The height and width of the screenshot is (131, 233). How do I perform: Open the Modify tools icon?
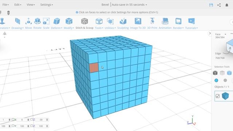69,21
